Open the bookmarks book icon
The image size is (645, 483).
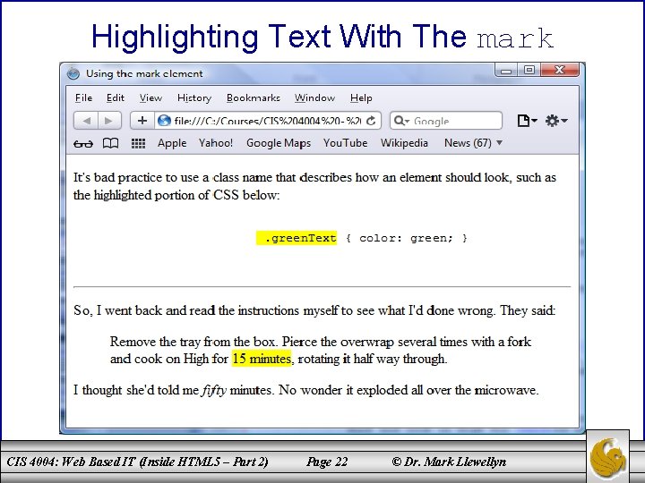point(110,143)
